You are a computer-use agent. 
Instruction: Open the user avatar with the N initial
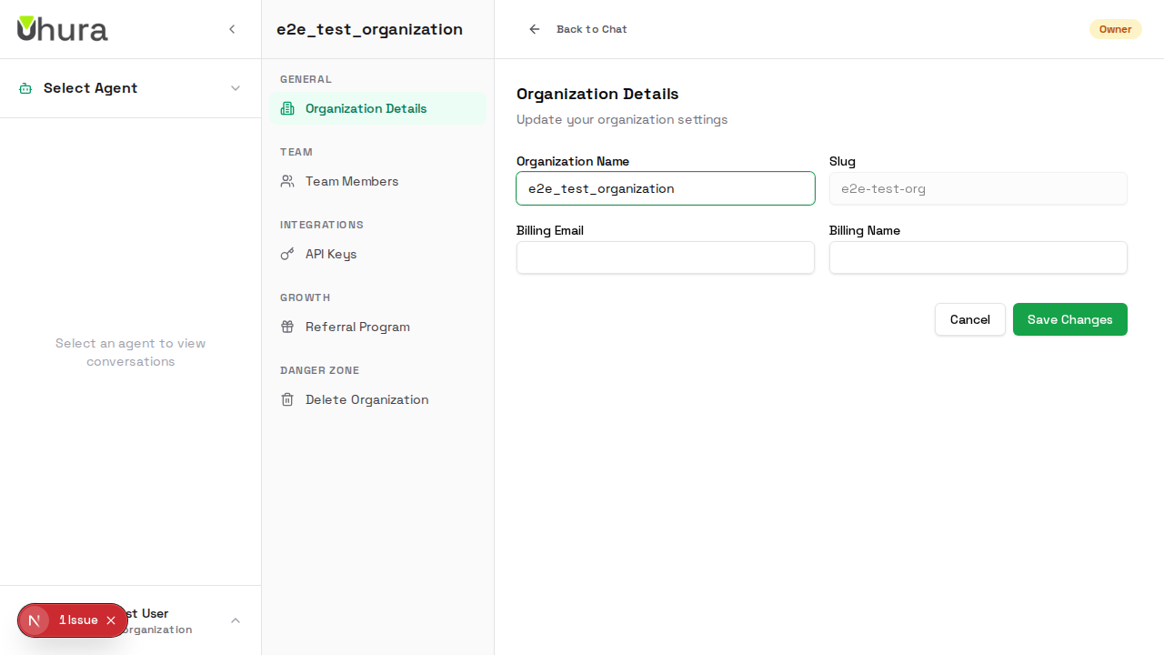35,620
